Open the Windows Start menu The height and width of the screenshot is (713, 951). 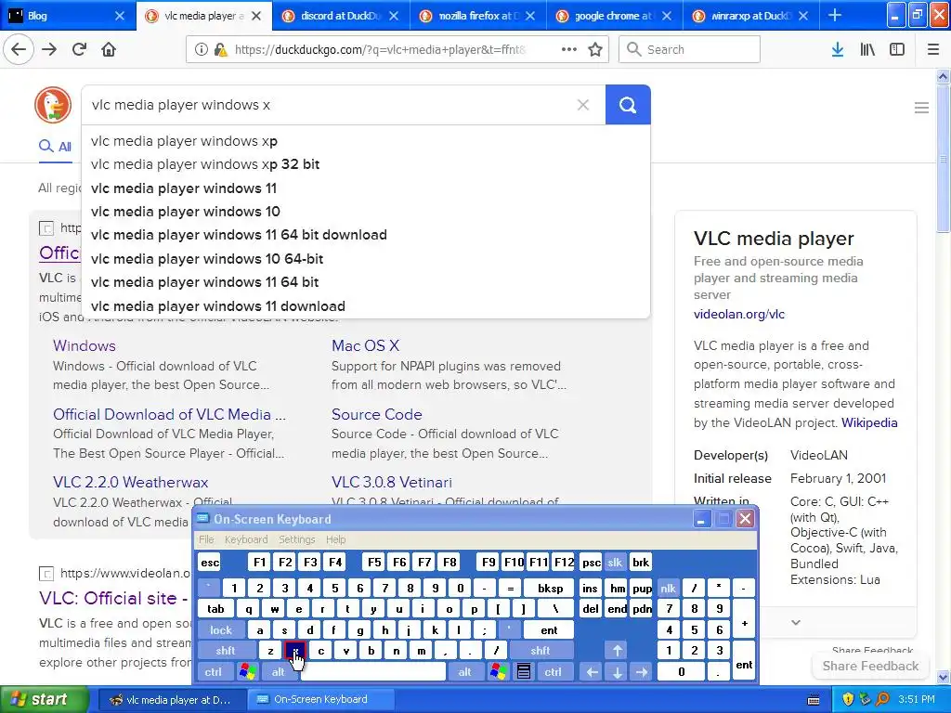point(45,699)
